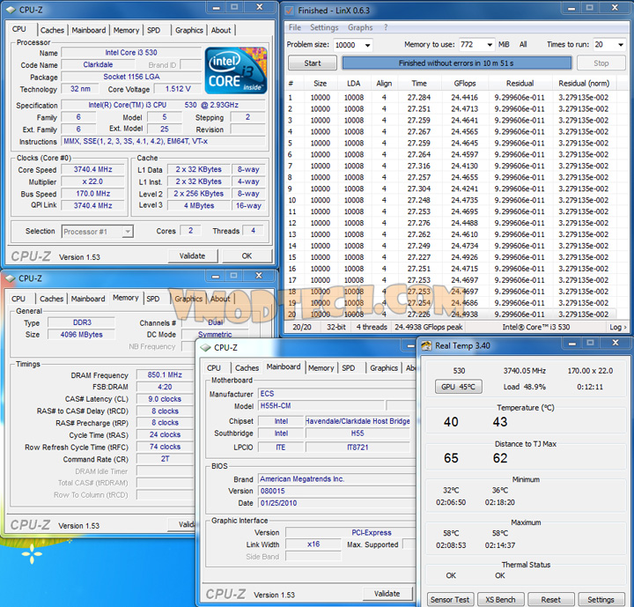Click the GFlops column header
The height and width of the screenshot is (607, 634).
tap(464, 83)
